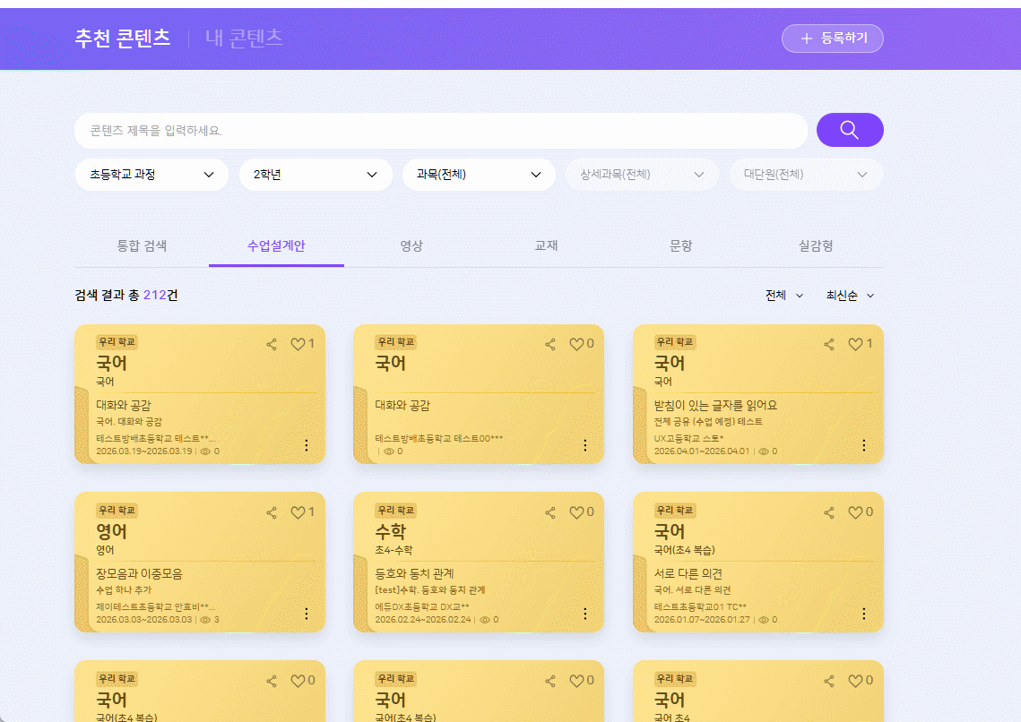
Task: Expand the 2학년 grade dropdown
Action: (316, 175)
